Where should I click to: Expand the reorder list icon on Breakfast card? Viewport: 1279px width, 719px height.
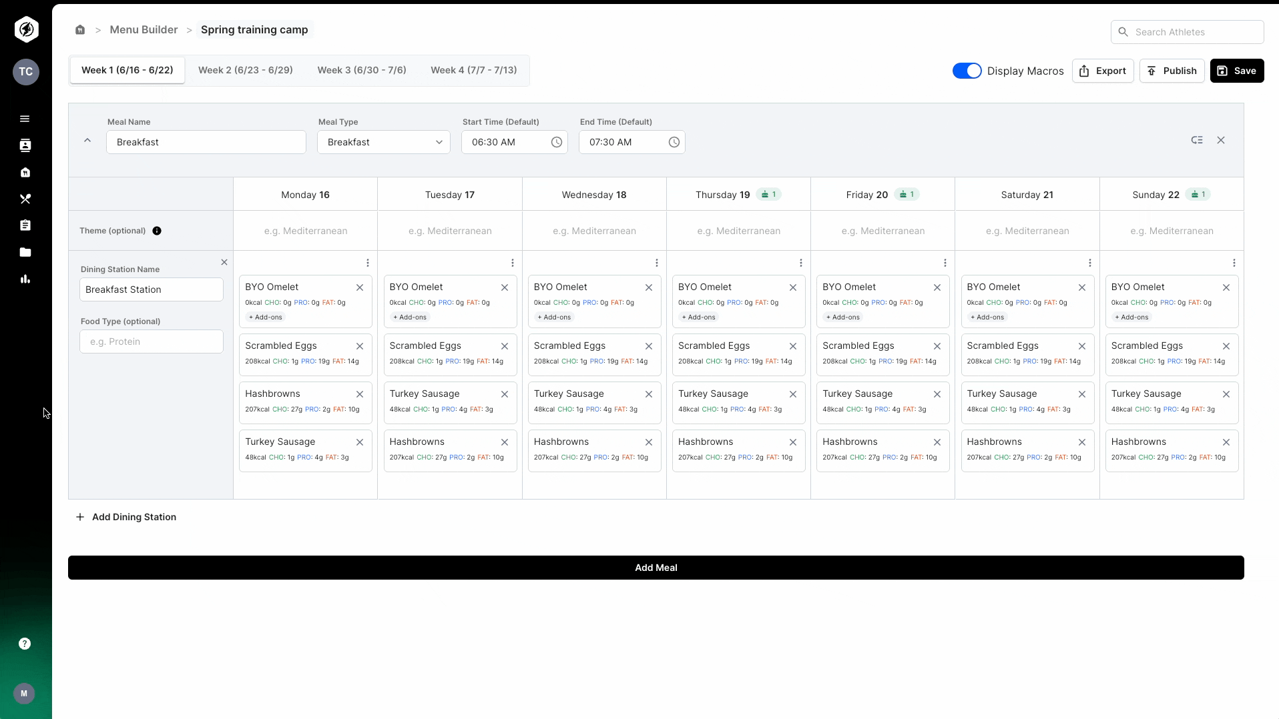coord(1197,140)
